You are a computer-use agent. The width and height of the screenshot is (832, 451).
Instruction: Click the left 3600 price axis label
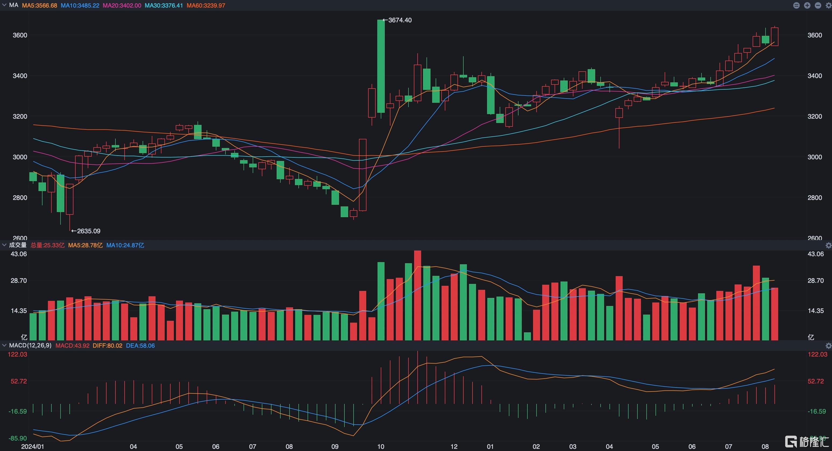[x=20, y=35]
